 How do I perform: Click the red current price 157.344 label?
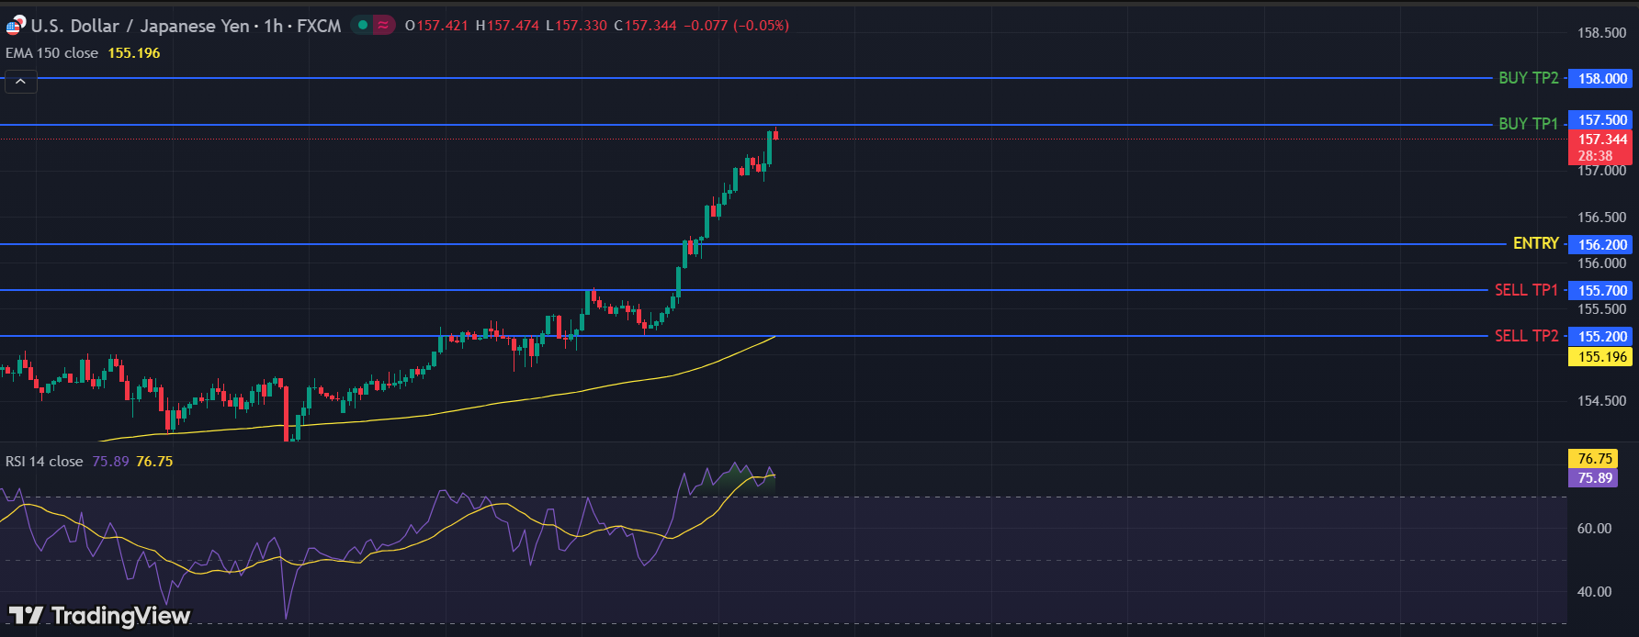click(x=1601, y=140)
